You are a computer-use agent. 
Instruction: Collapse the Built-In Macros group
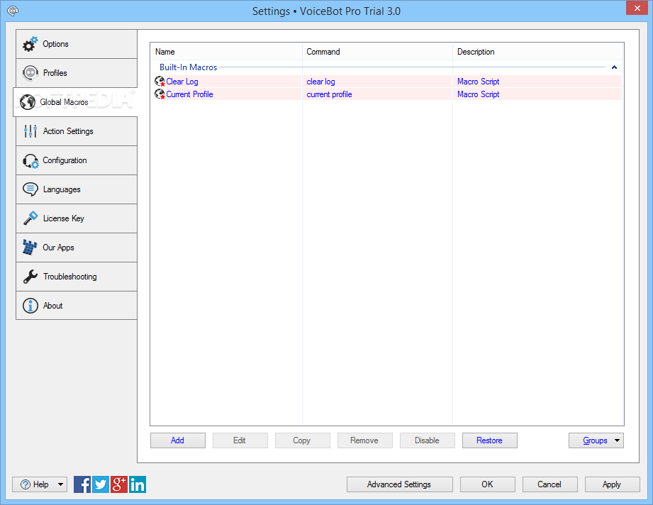click(614, 67)
